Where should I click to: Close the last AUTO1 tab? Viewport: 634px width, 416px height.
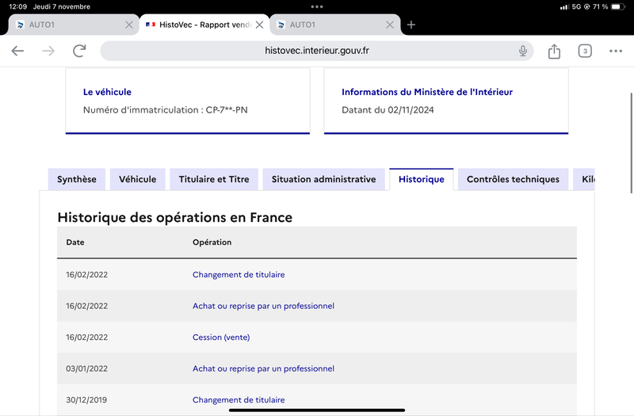click(x=390, y=25)
